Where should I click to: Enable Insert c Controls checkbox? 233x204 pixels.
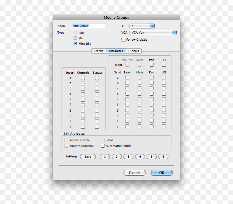83,89
